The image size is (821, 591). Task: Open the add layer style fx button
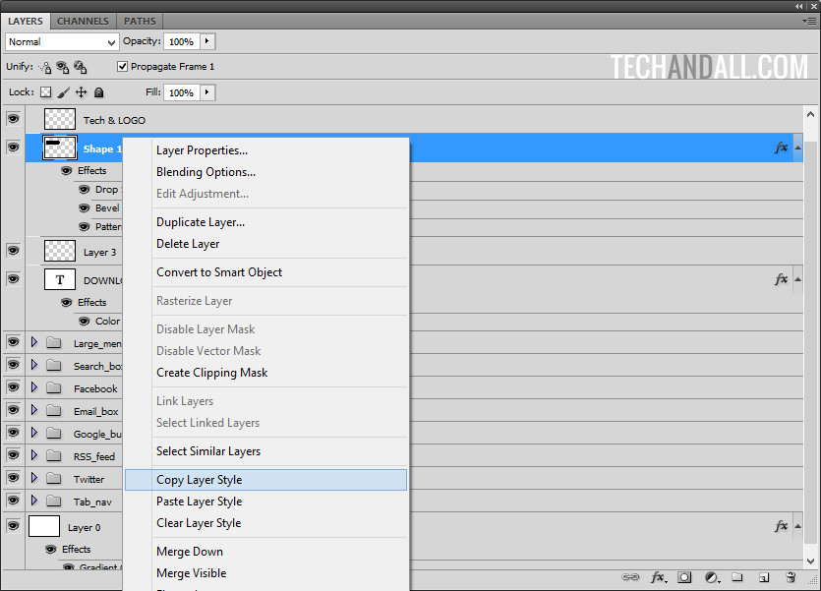pyautogui.click(x=658, y=577)
